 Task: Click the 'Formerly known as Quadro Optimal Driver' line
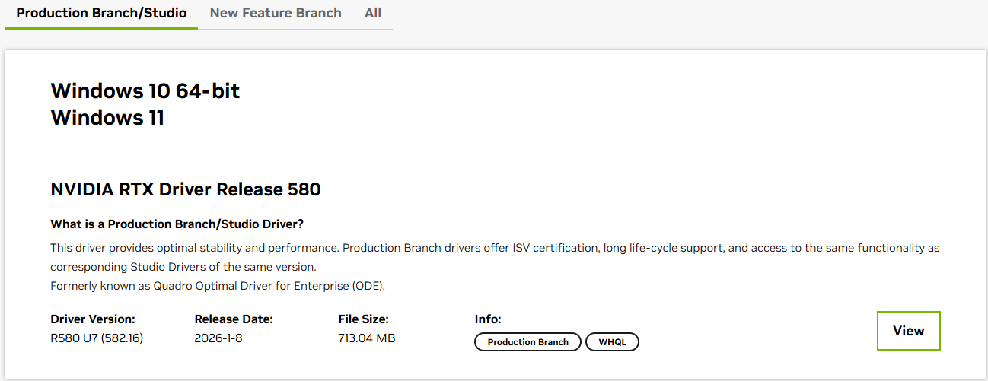click(x=218, y=286)
